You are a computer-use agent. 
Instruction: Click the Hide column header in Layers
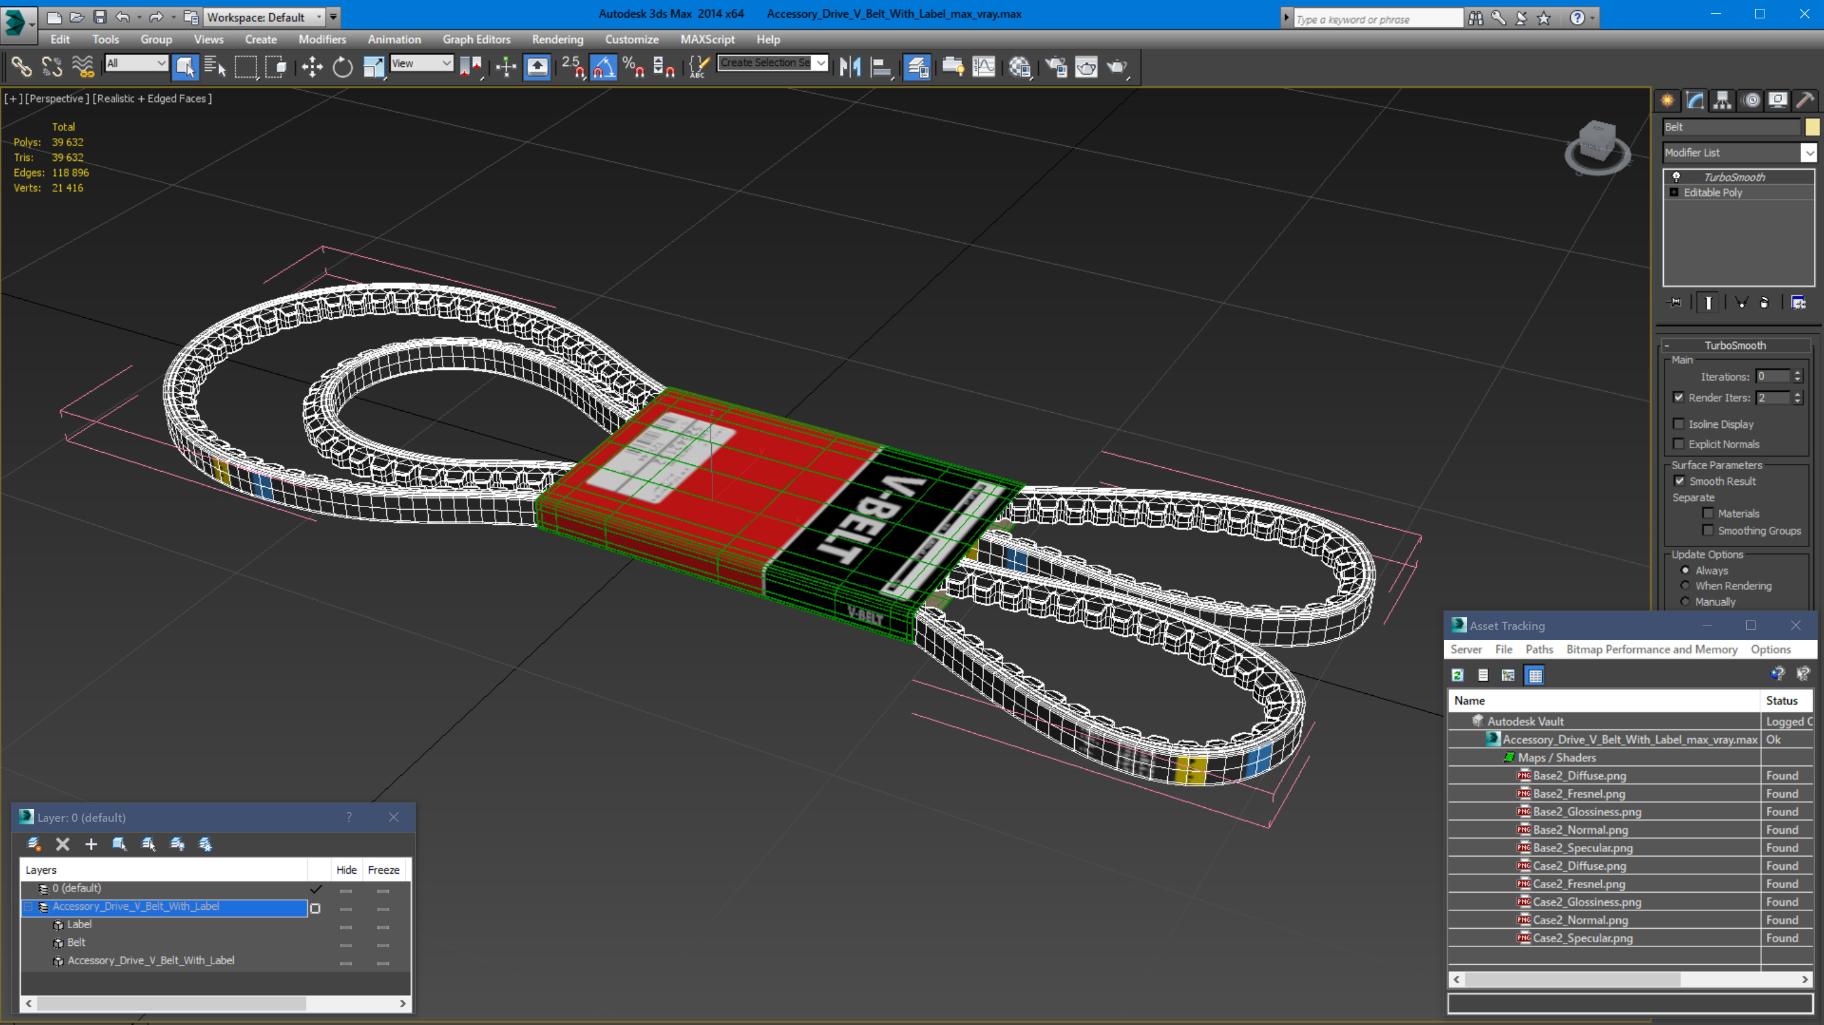(346, 870)
